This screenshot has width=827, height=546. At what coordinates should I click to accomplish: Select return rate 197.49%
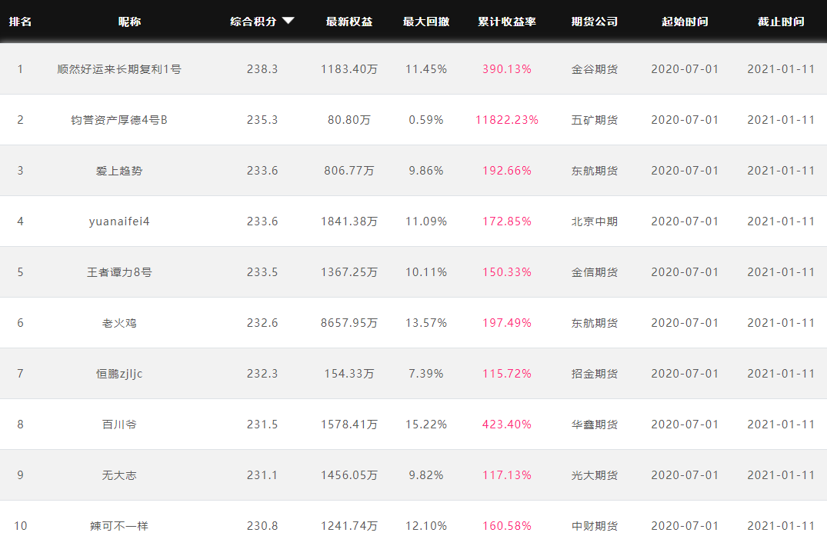pyautogui.click(x=507, y=323)
